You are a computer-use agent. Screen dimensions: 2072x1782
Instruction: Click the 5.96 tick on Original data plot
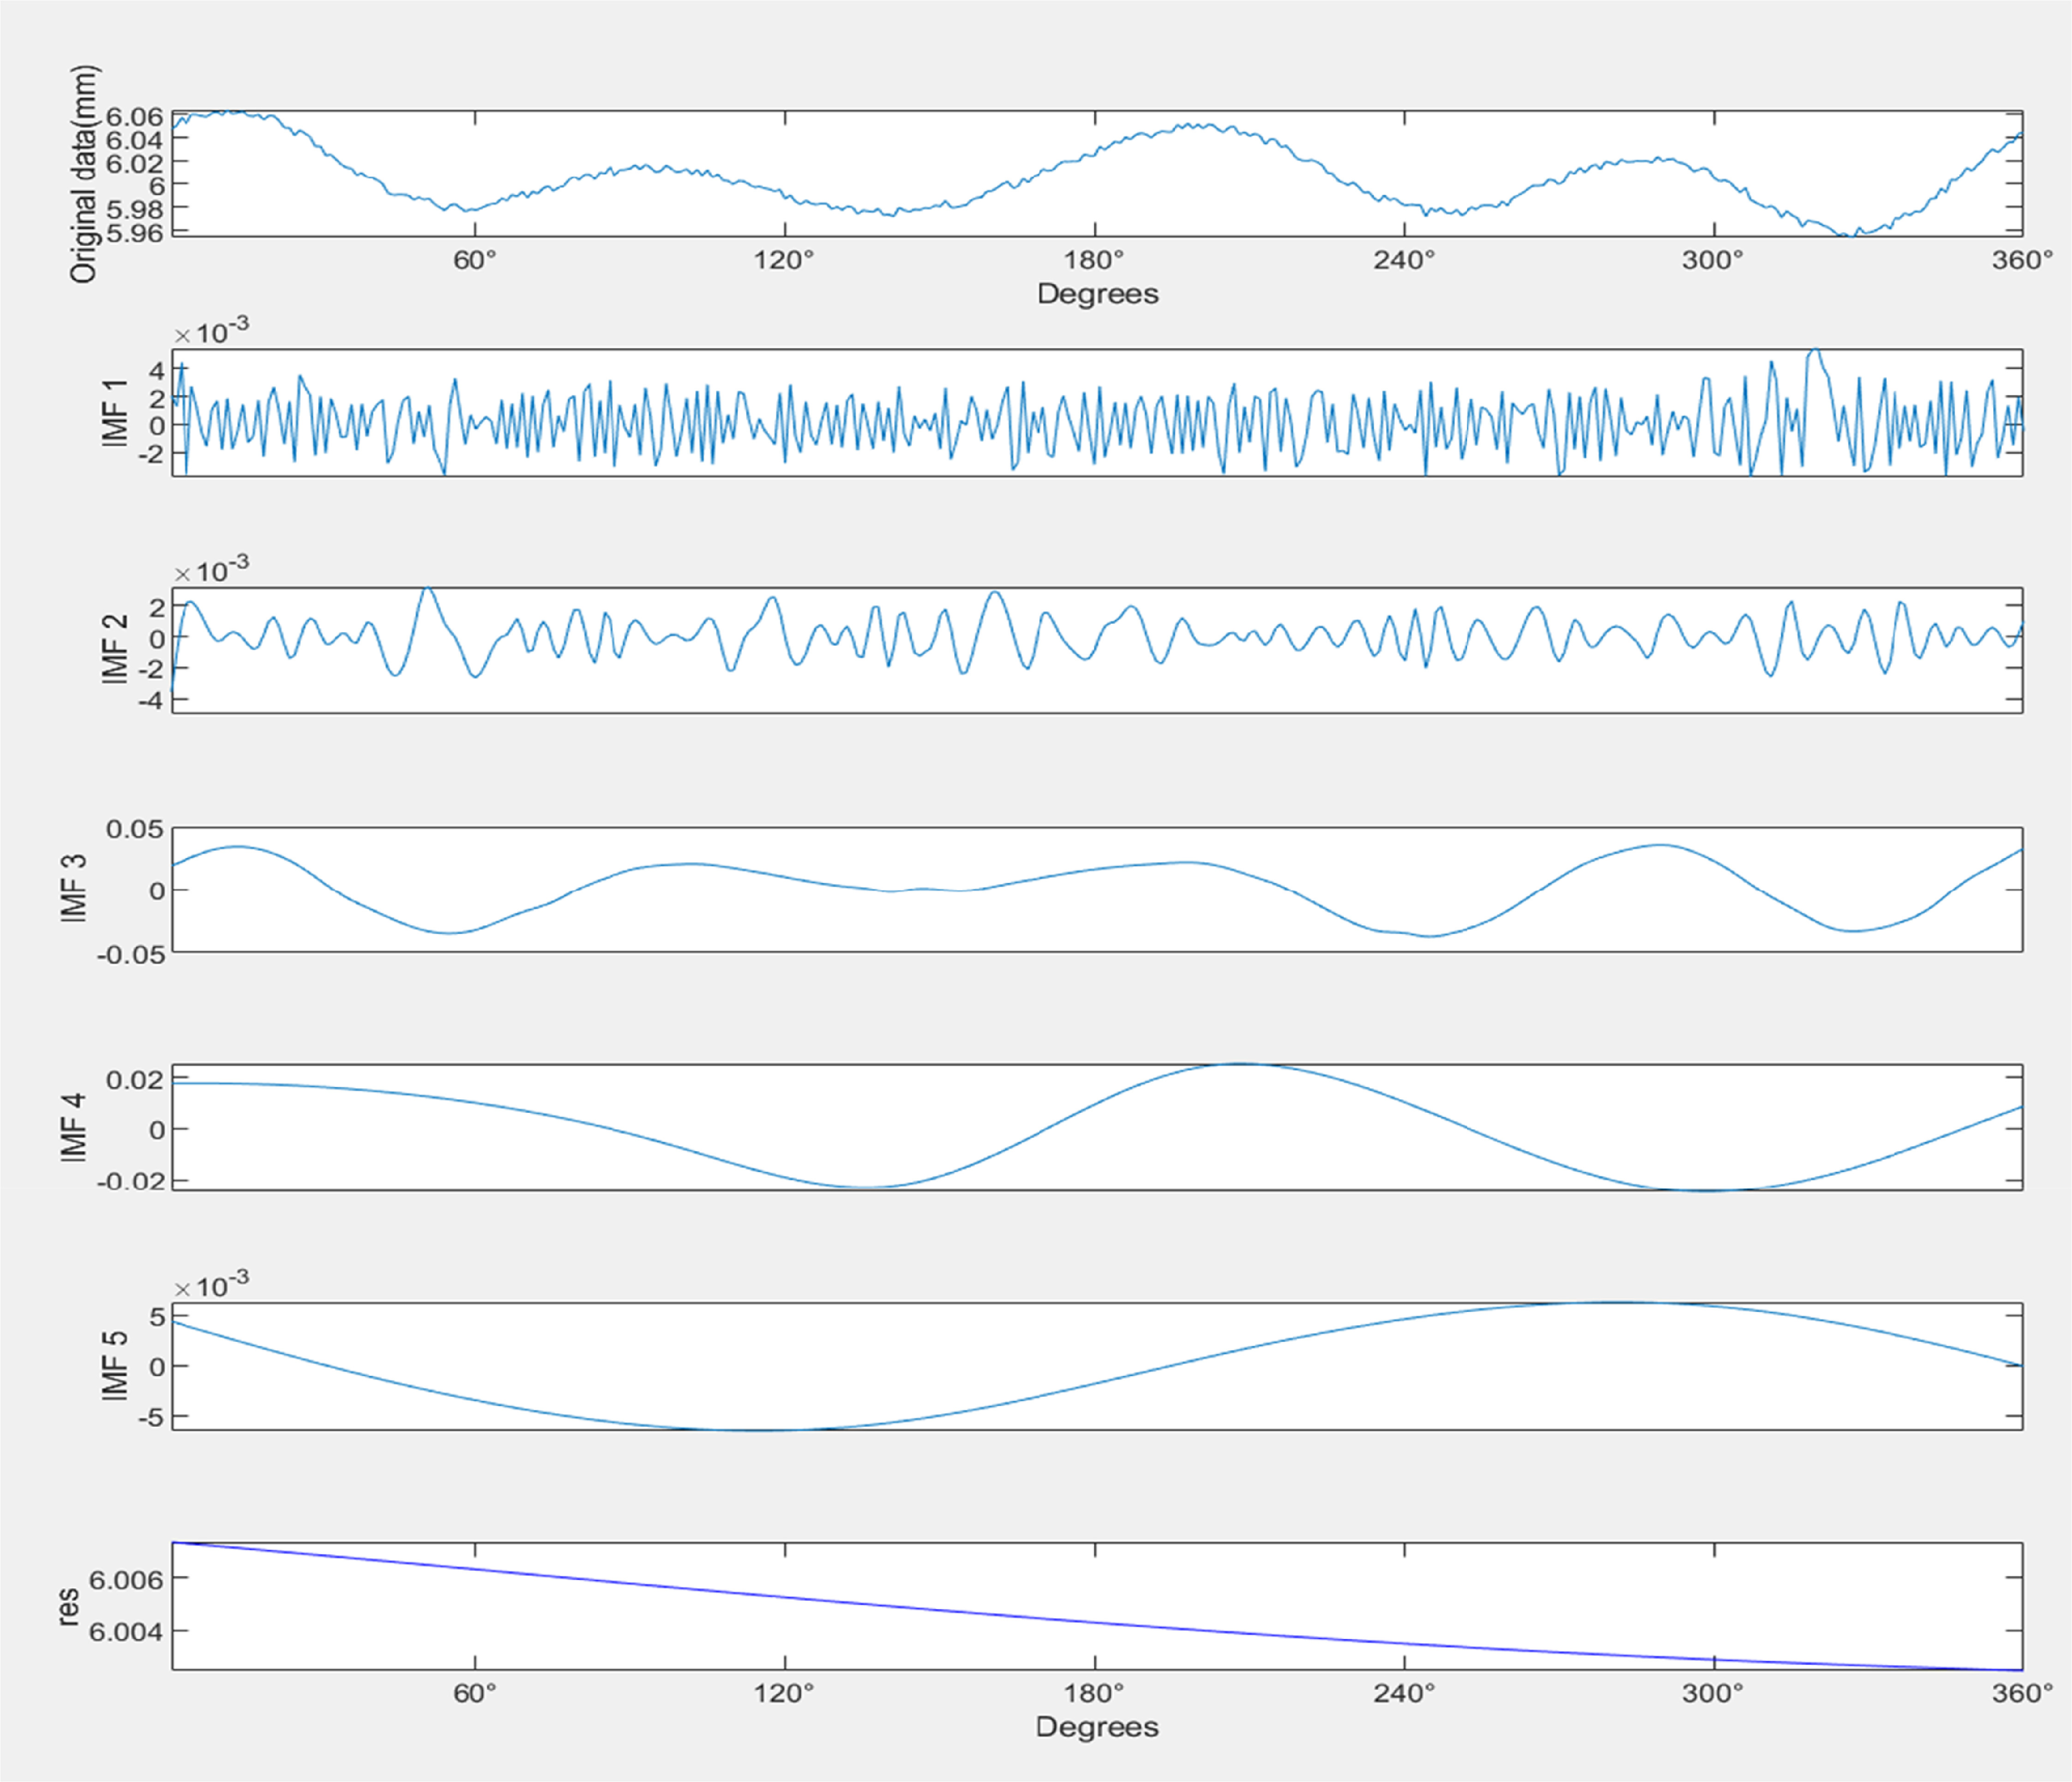point(134,233)
